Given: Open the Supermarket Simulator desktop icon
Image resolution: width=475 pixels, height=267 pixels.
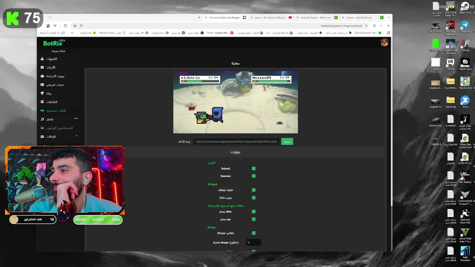Looking at the screenshot, I should pos(451,47).
